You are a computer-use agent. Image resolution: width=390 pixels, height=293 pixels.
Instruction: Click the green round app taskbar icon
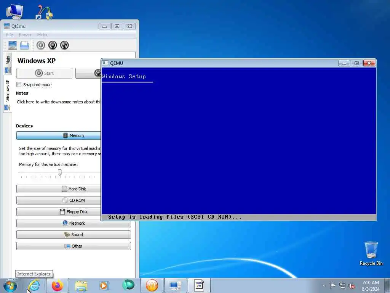point(128,285)
